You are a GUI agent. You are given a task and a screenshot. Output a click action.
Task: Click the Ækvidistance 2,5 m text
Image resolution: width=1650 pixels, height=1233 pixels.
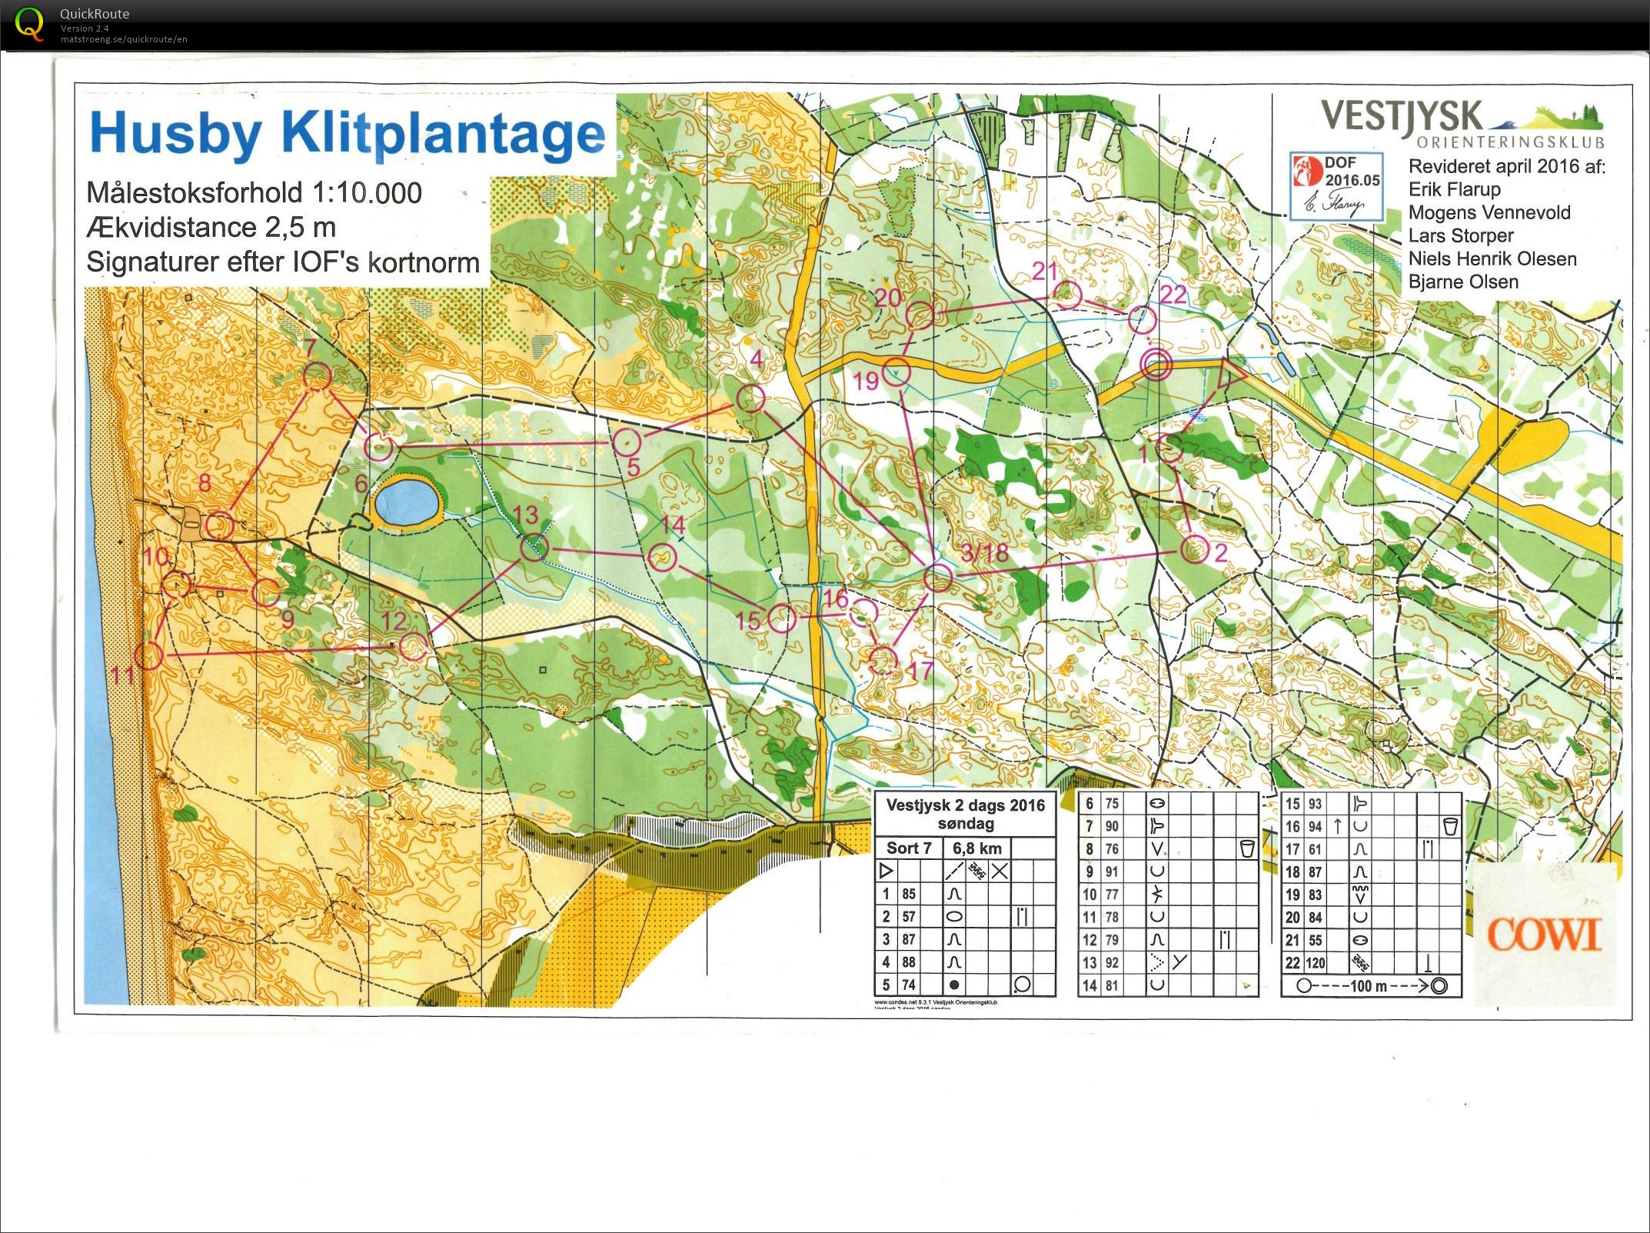coord(211,228)
